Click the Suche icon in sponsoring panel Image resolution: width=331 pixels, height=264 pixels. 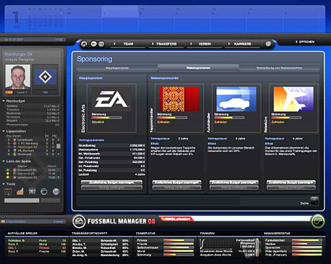coord(314,201)
